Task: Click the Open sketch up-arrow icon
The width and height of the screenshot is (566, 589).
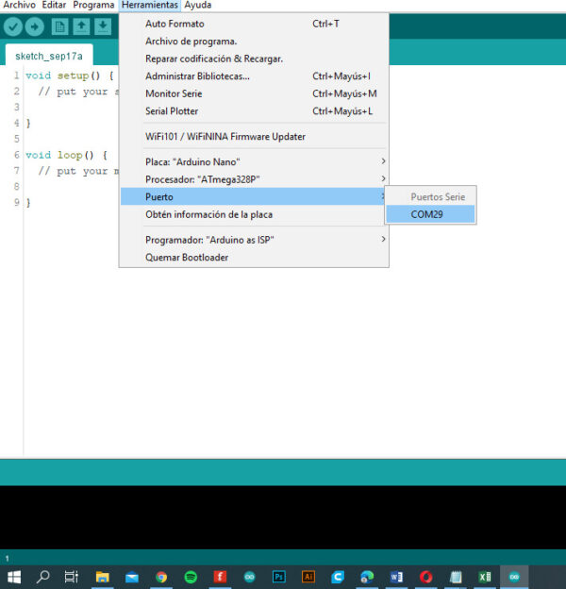Action: [x=81, y=26]
